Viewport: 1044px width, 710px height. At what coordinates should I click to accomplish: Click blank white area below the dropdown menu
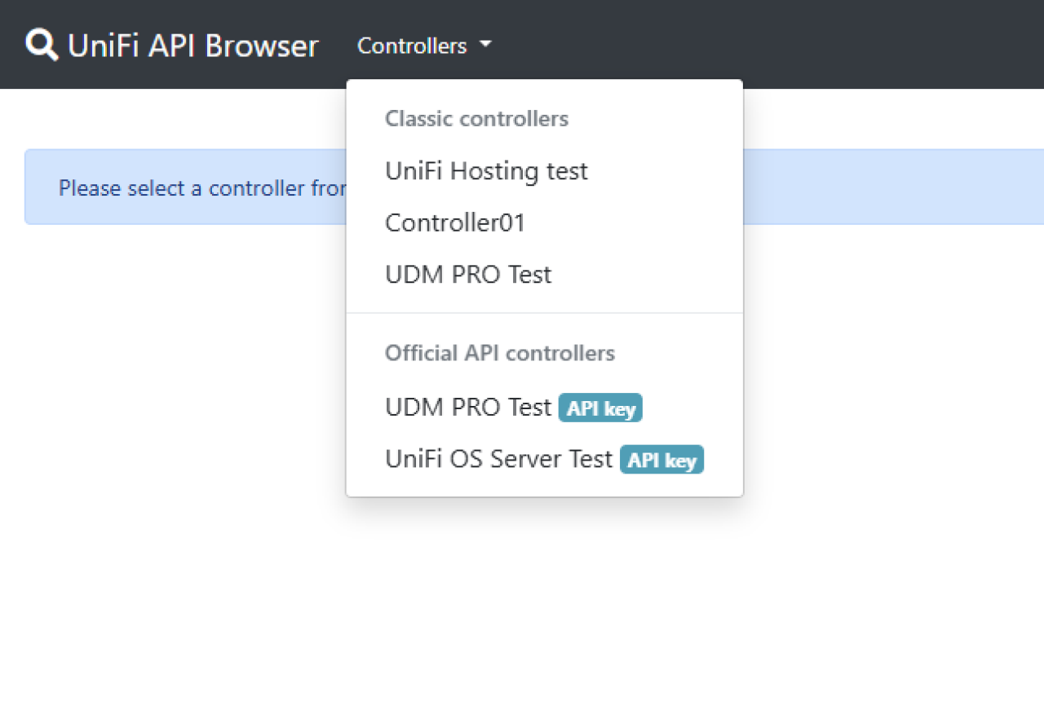click(544, 603)
